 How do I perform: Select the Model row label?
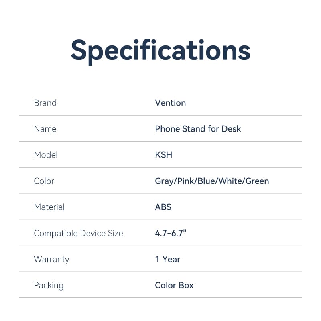point(46,155)
